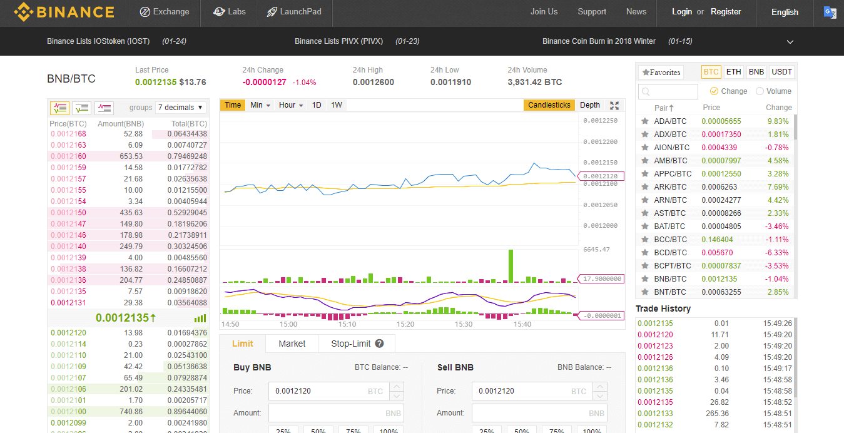The width and height of the screenshot is (844, 433).
Task: Select the Change radio button
Action: point(714,91)
